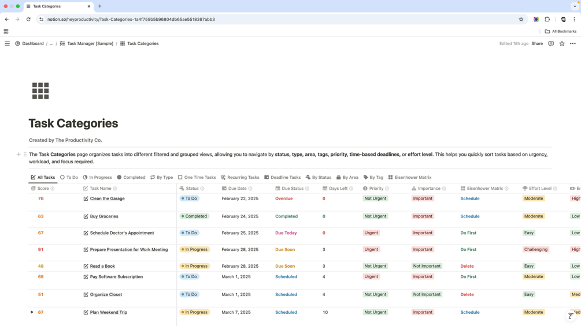581x326 pixels.
Task: Favorite this page with the star icon
Action: tap(562, 44)
